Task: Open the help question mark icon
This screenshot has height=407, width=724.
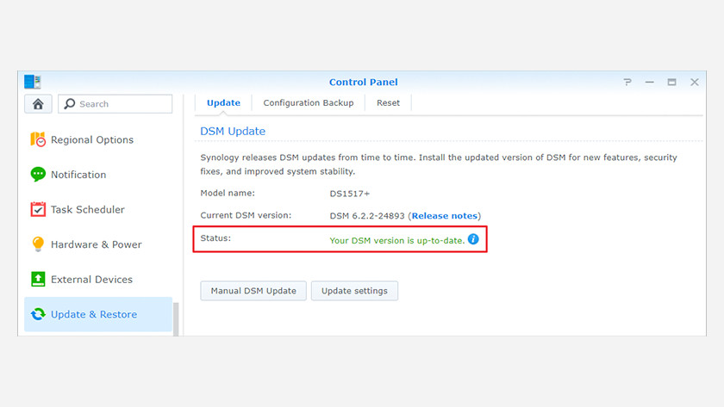Action: coord(627,82)
